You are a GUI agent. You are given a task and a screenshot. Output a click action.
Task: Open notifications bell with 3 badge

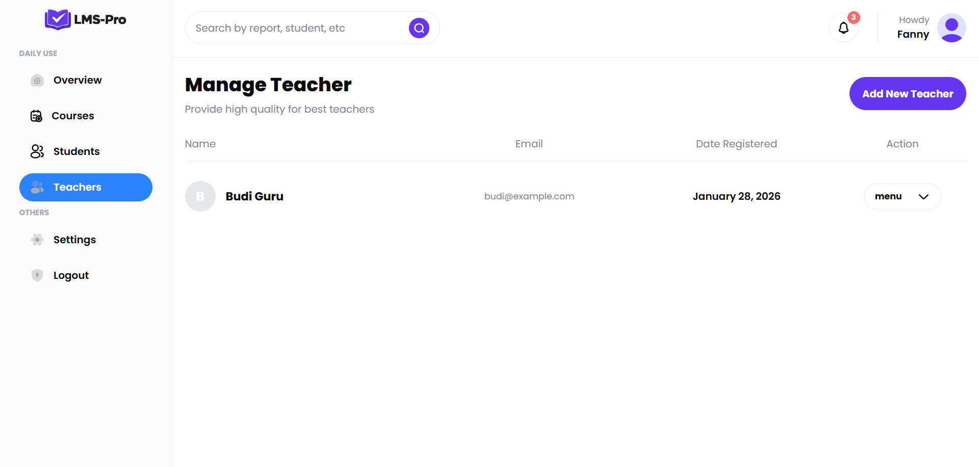click(844, 28)
